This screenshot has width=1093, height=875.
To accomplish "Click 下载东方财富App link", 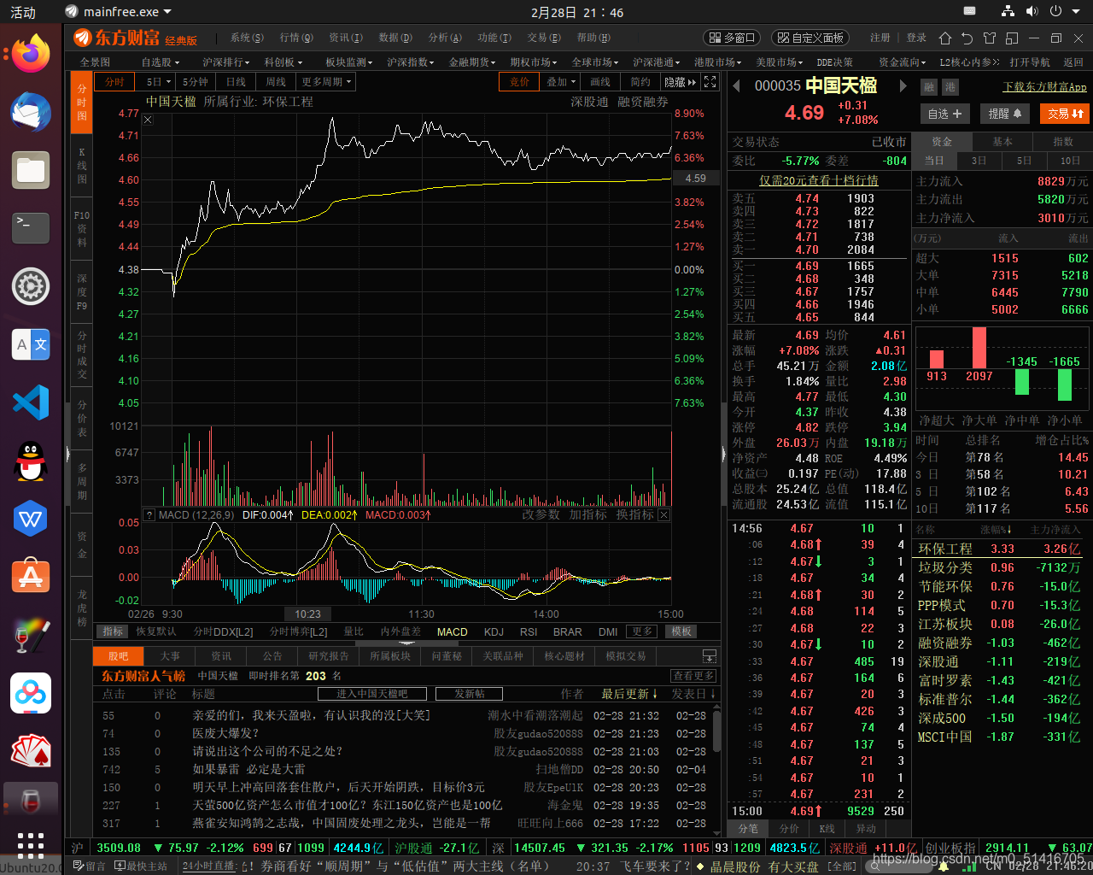I will pos(1045,87).
